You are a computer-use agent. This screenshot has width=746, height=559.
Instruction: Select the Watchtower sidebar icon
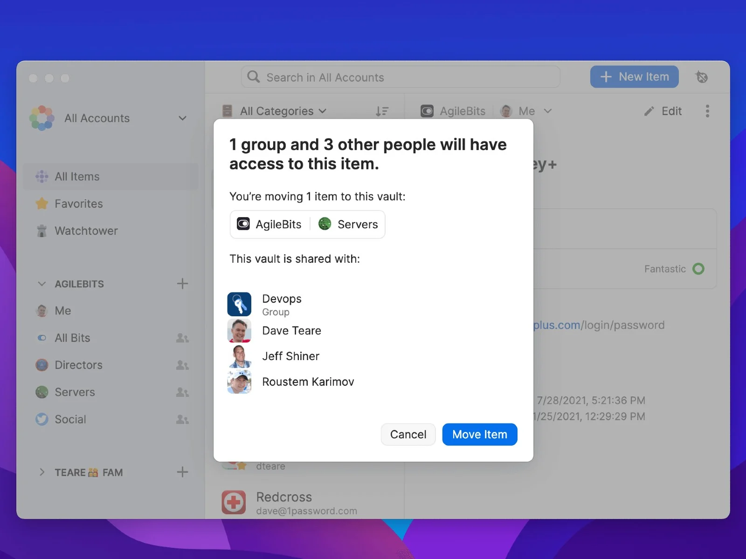click(x=42, y=231)
